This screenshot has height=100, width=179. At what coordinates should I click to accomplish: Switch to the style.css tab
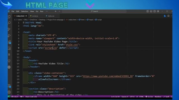coord(51,16)
